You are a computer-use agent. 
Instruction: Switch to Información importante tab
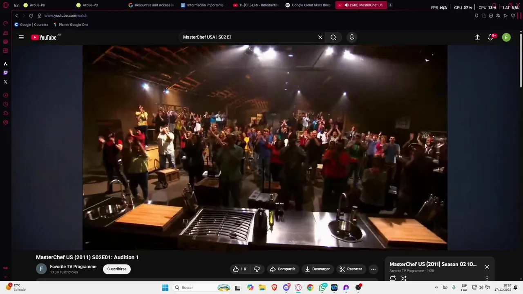pyautogui.click(x=204, y=5)
